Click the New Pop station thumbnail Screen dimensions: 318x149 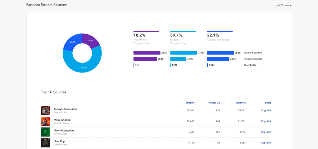45,143
